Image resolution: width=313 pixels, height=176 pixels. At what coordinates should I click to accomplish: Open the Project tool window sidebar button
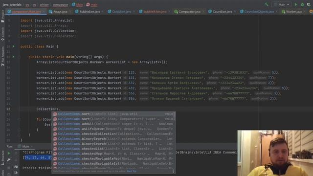(x=2, y=16)
